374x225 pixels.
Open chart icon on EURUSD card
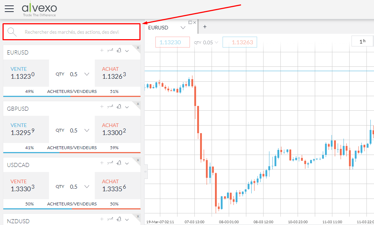tap(110, 50)
